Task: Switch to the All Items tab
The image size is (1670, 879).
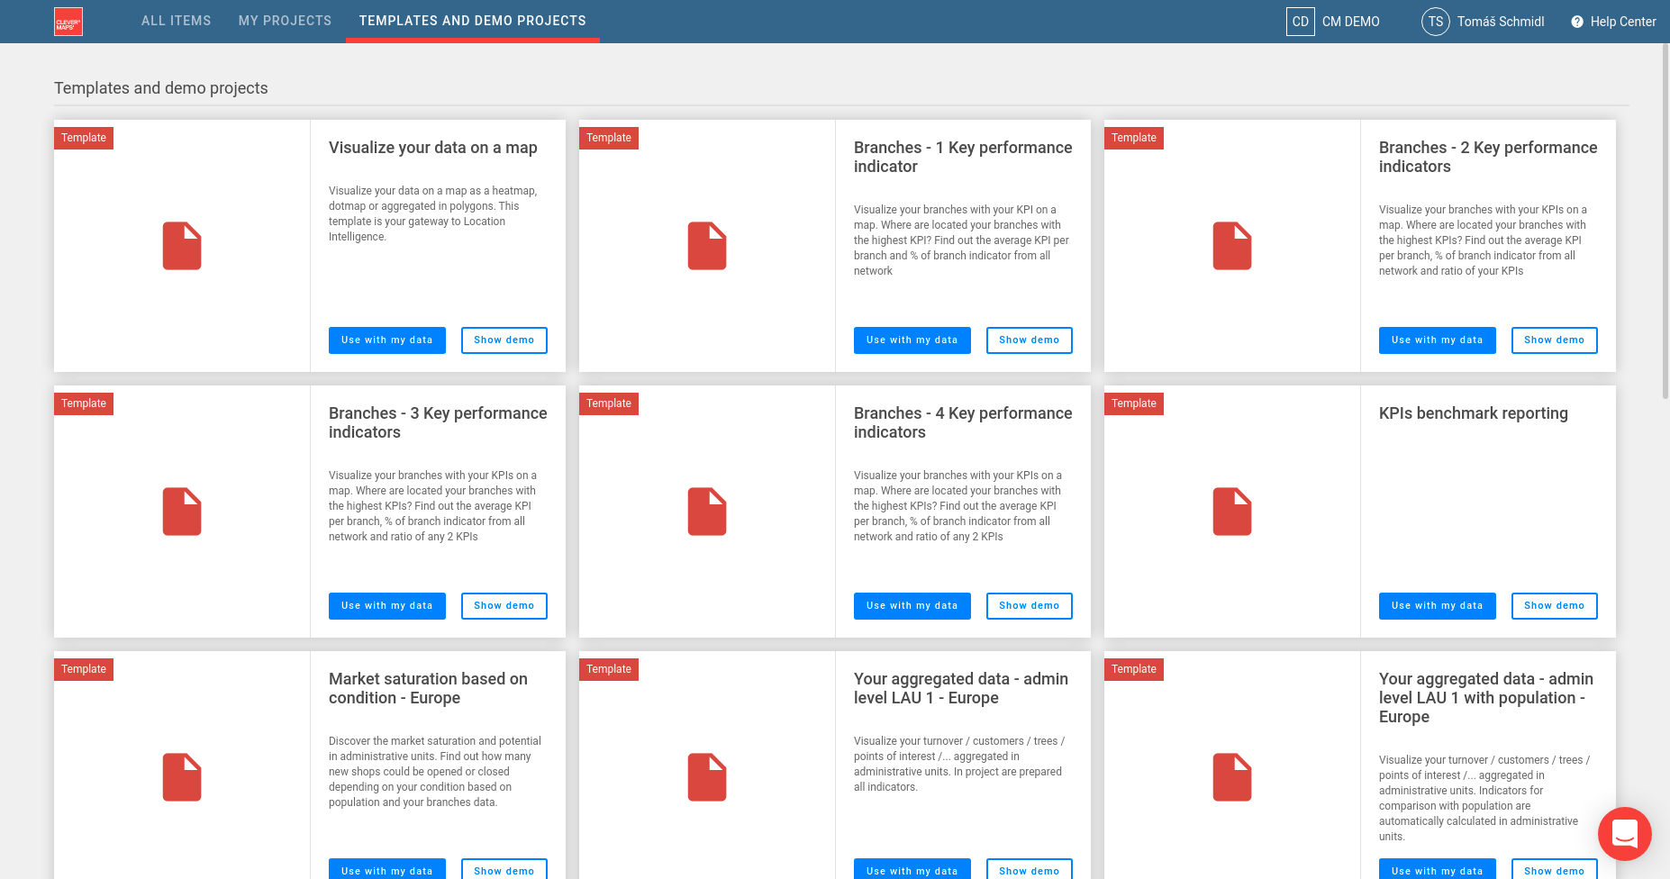Action: point(176,21)
